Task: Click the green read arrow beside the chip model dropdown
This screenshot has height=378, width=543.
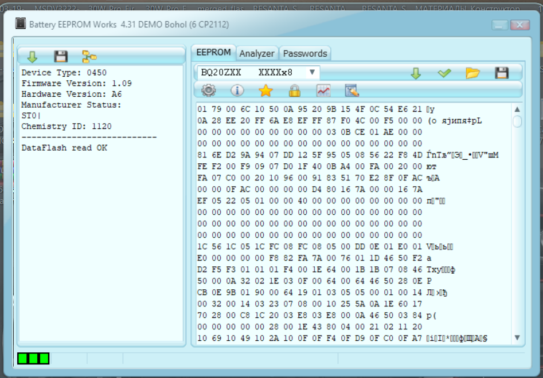Action: 416,73
